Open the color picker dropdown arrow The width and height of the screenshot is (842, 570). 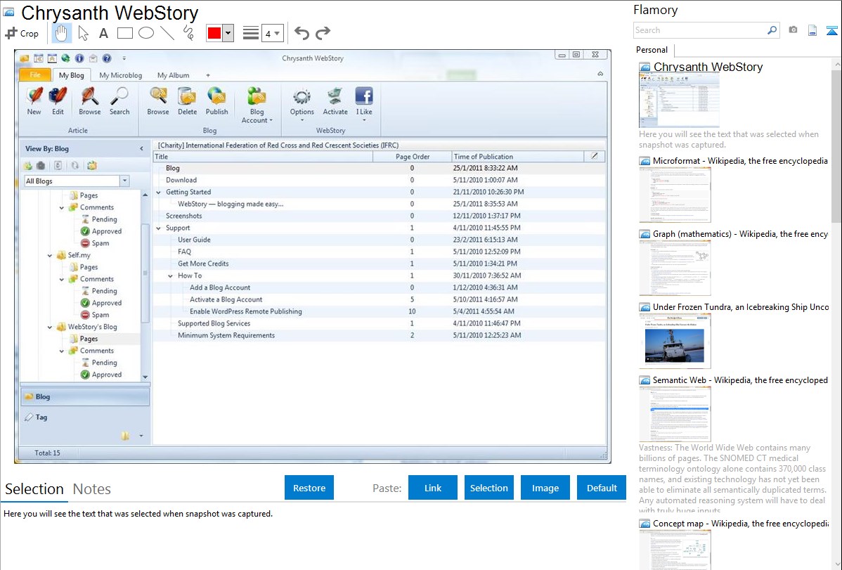[x=228, y=33]
